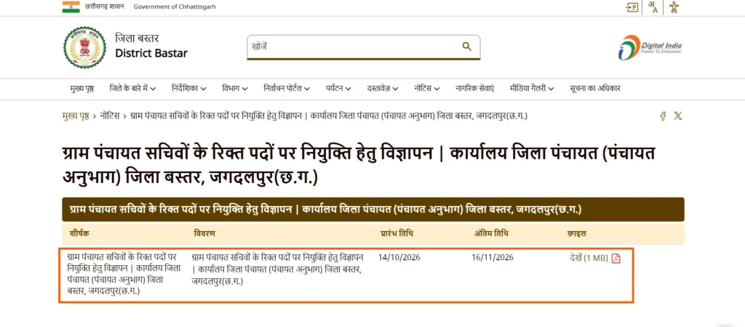Click the skip to main content icon
Viewport: 745px width, 327px height.
point(632,7)
